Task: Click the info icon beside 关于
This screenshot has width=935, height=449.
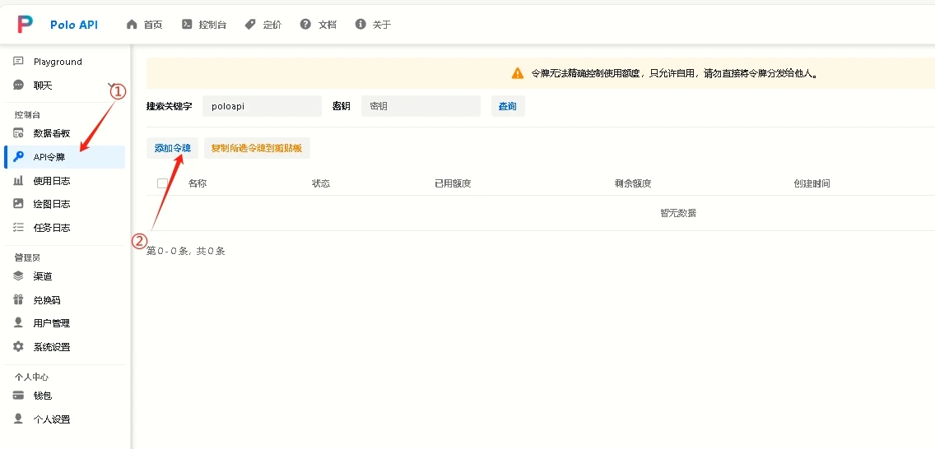Action: tap(361, 25)
